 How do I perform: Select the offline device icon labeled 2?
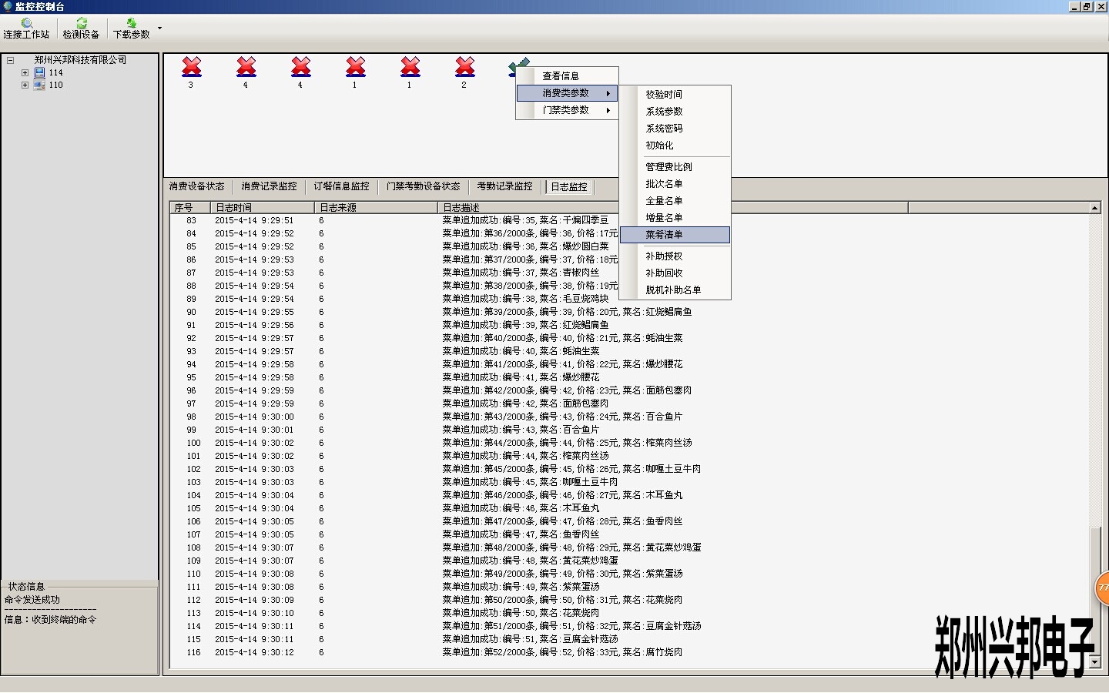[464, 67]
